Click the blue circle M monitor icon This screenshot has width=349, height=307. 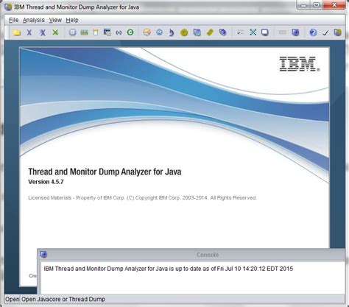(x=160, y=32)
